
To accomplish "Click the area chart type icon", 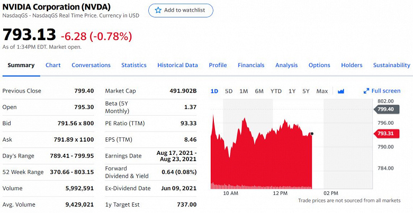I will click(341, 91).
